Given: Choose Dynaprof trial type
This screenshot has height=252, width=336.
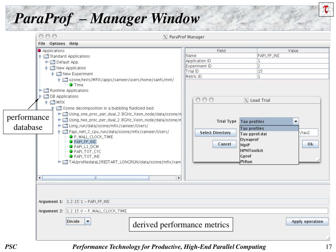Looking at the screenshot, I should tap(269, 139).
